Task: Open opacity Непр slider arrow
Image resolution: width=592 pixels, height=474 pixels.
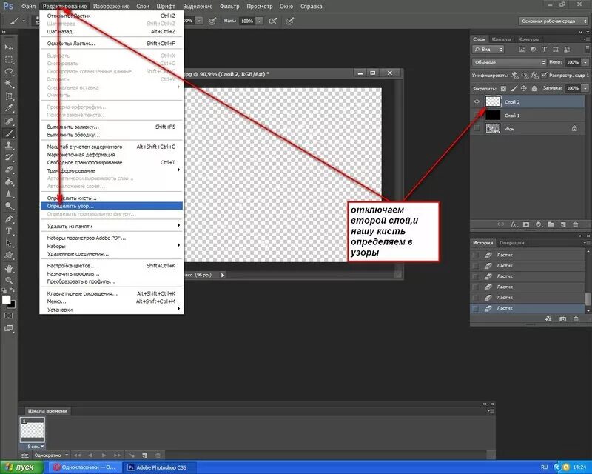Action: (585, 62)
